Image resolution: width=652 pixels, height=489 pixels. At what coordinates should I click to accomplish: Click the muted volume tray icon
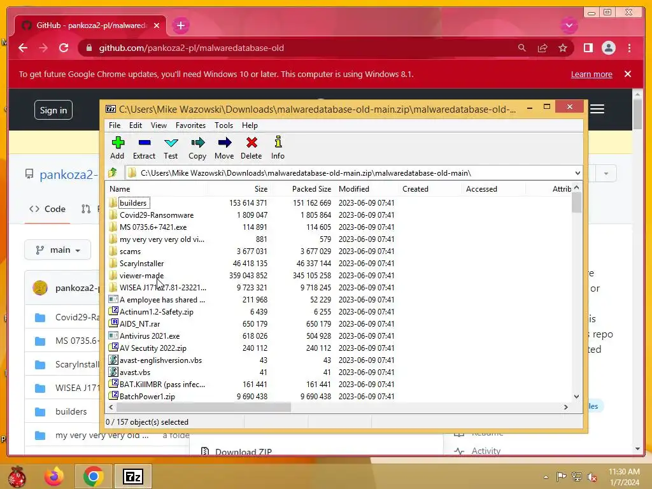pos(592,477)
